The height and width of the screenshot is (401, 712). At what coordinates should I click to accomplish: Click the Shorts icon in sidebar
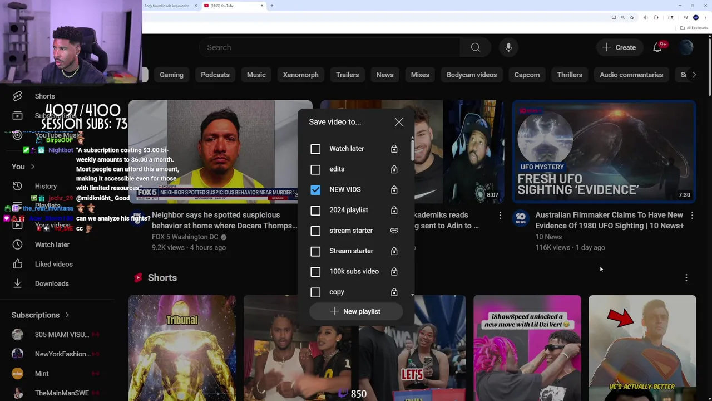point(17,96)
